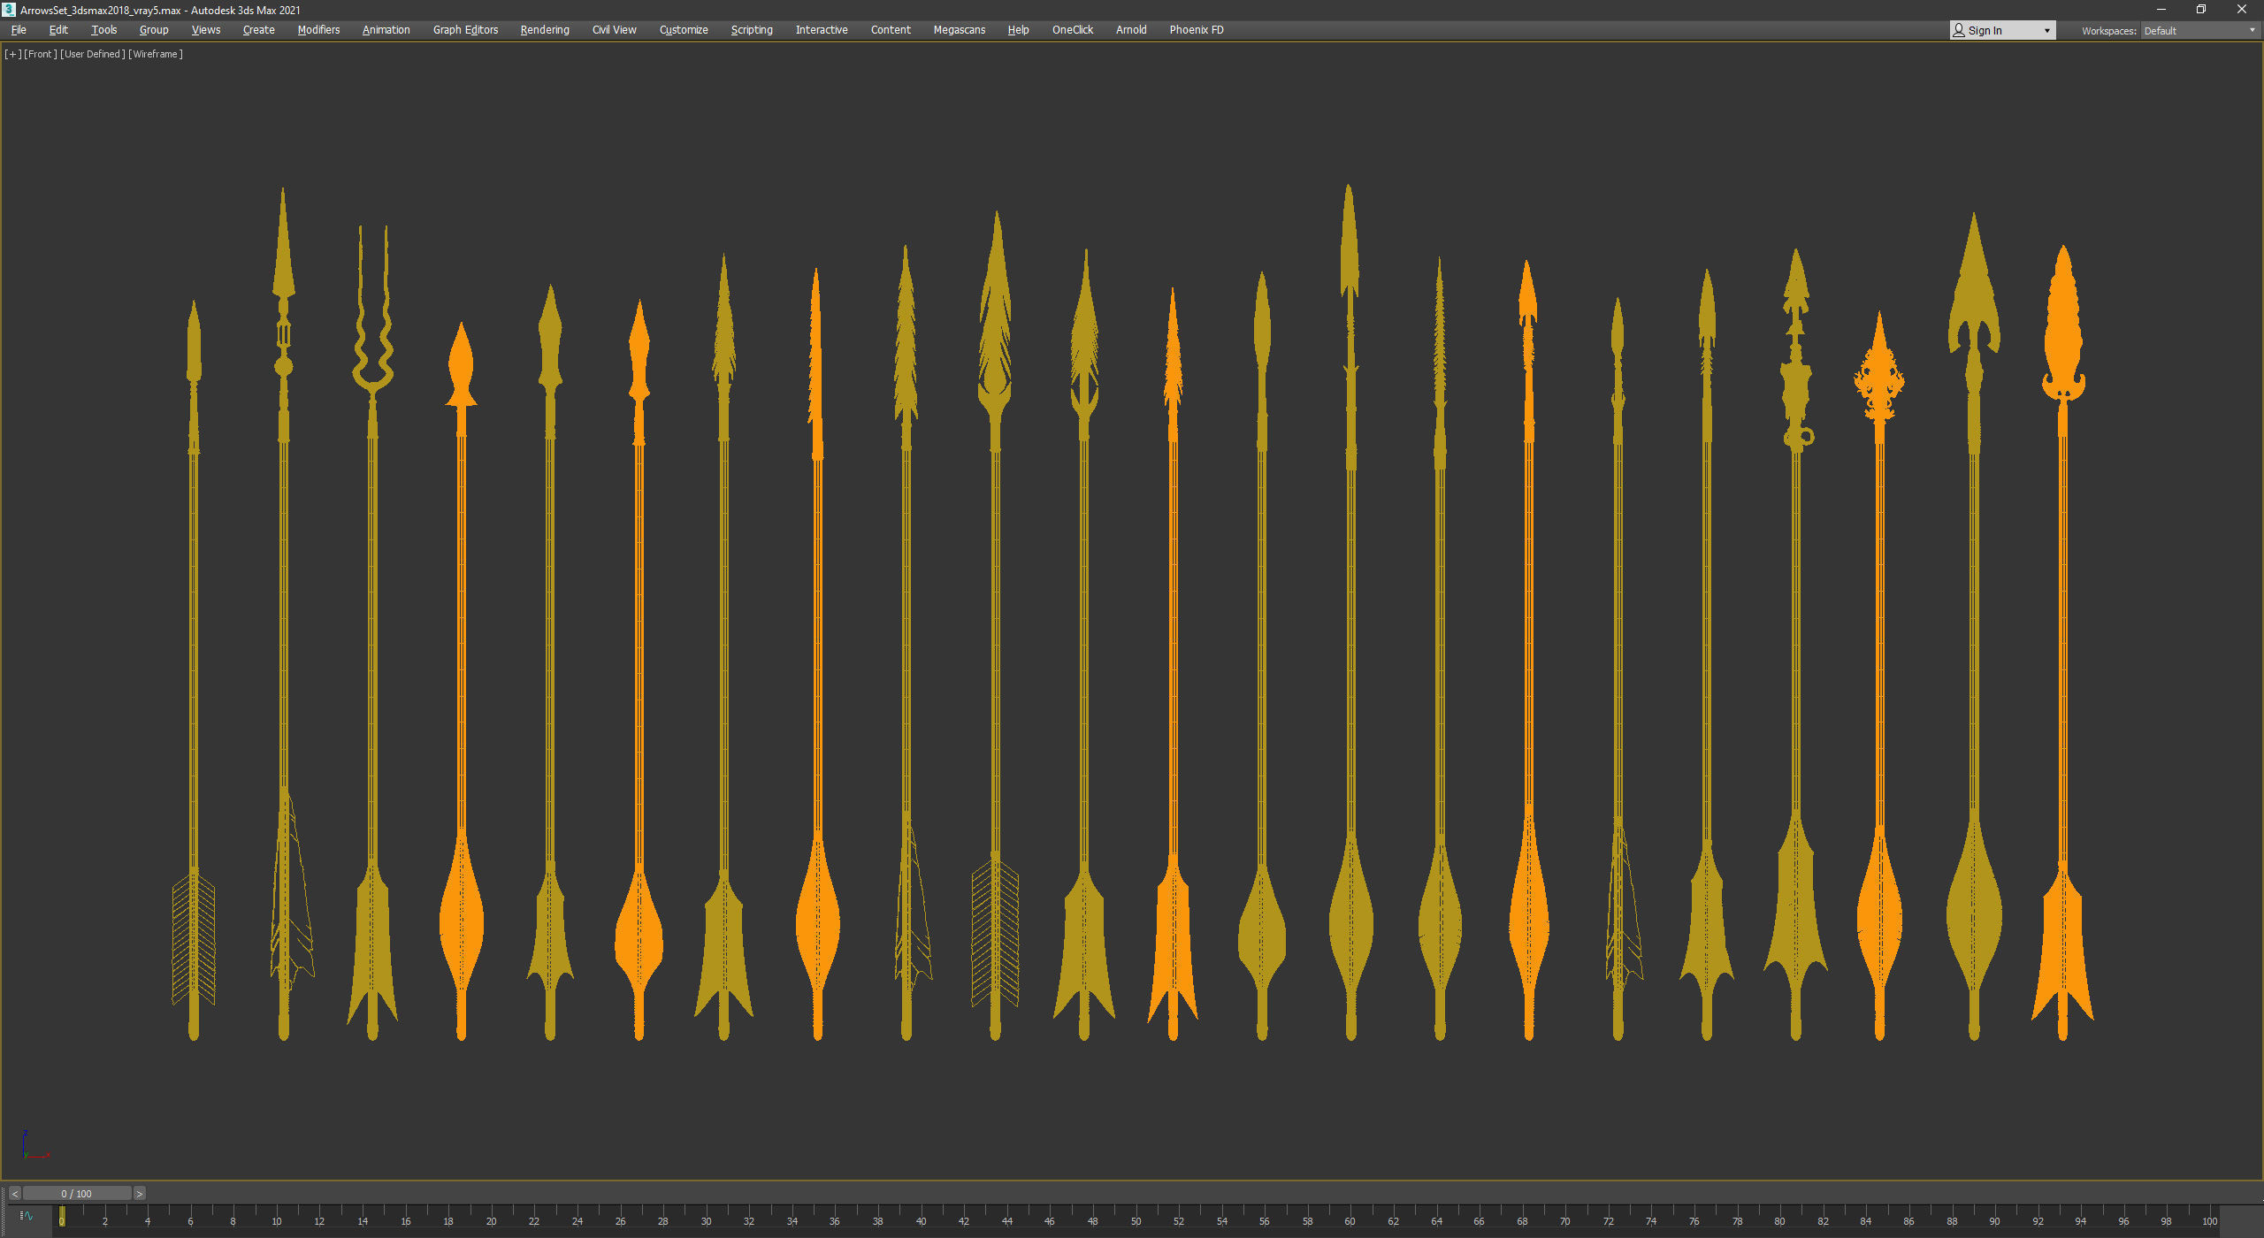The width and height of the screenshot is (2264, 1238).
Task: Open the Rendering menu
Action: [544, 30]
